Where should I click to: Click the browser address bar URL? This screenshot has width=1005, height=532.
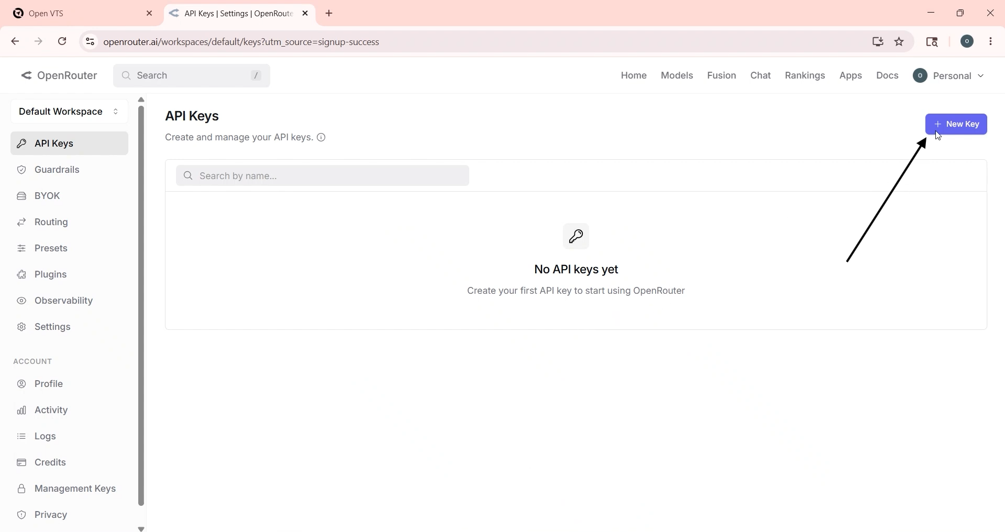(x=242, y=42)
